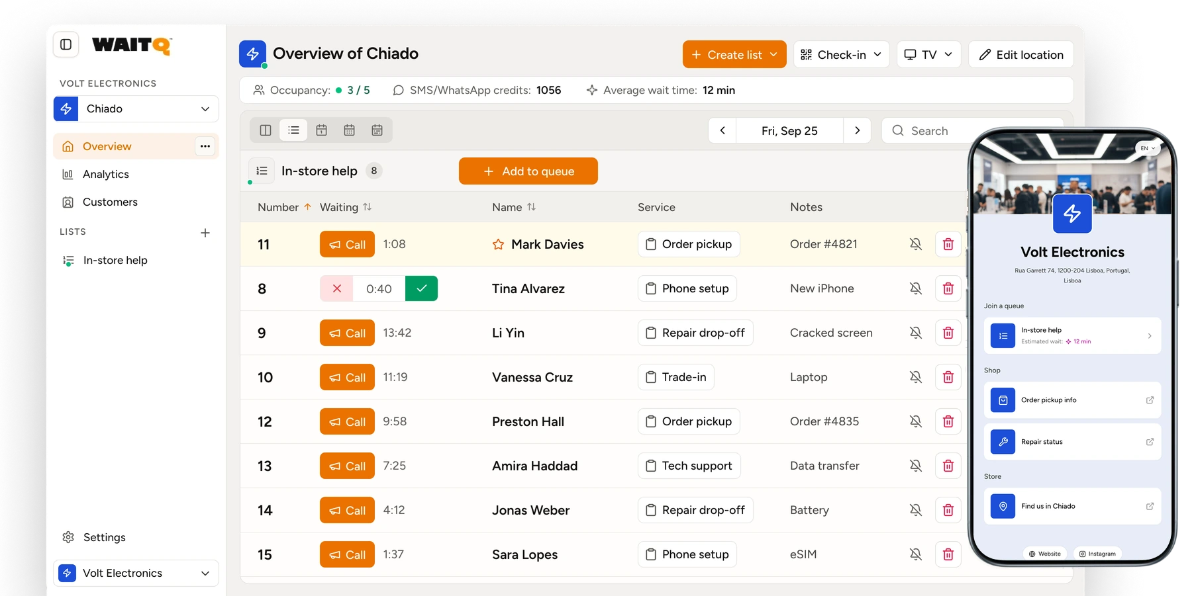The height and width of the screenshot is (596, 1194).
Task: Toggle notifications bell for Tina Alvarez
Action: [916, 288]
